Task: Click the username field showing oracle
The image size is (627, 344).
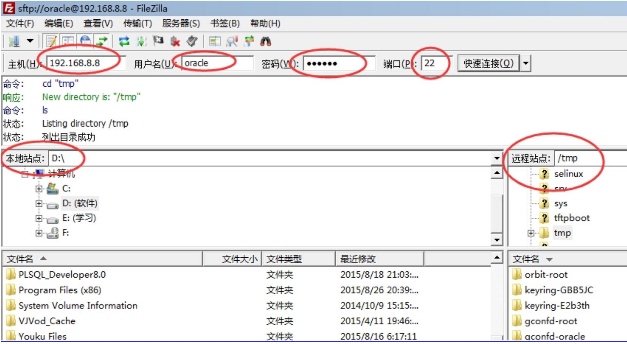Action: pyautogui.click(x=218, y=63)
